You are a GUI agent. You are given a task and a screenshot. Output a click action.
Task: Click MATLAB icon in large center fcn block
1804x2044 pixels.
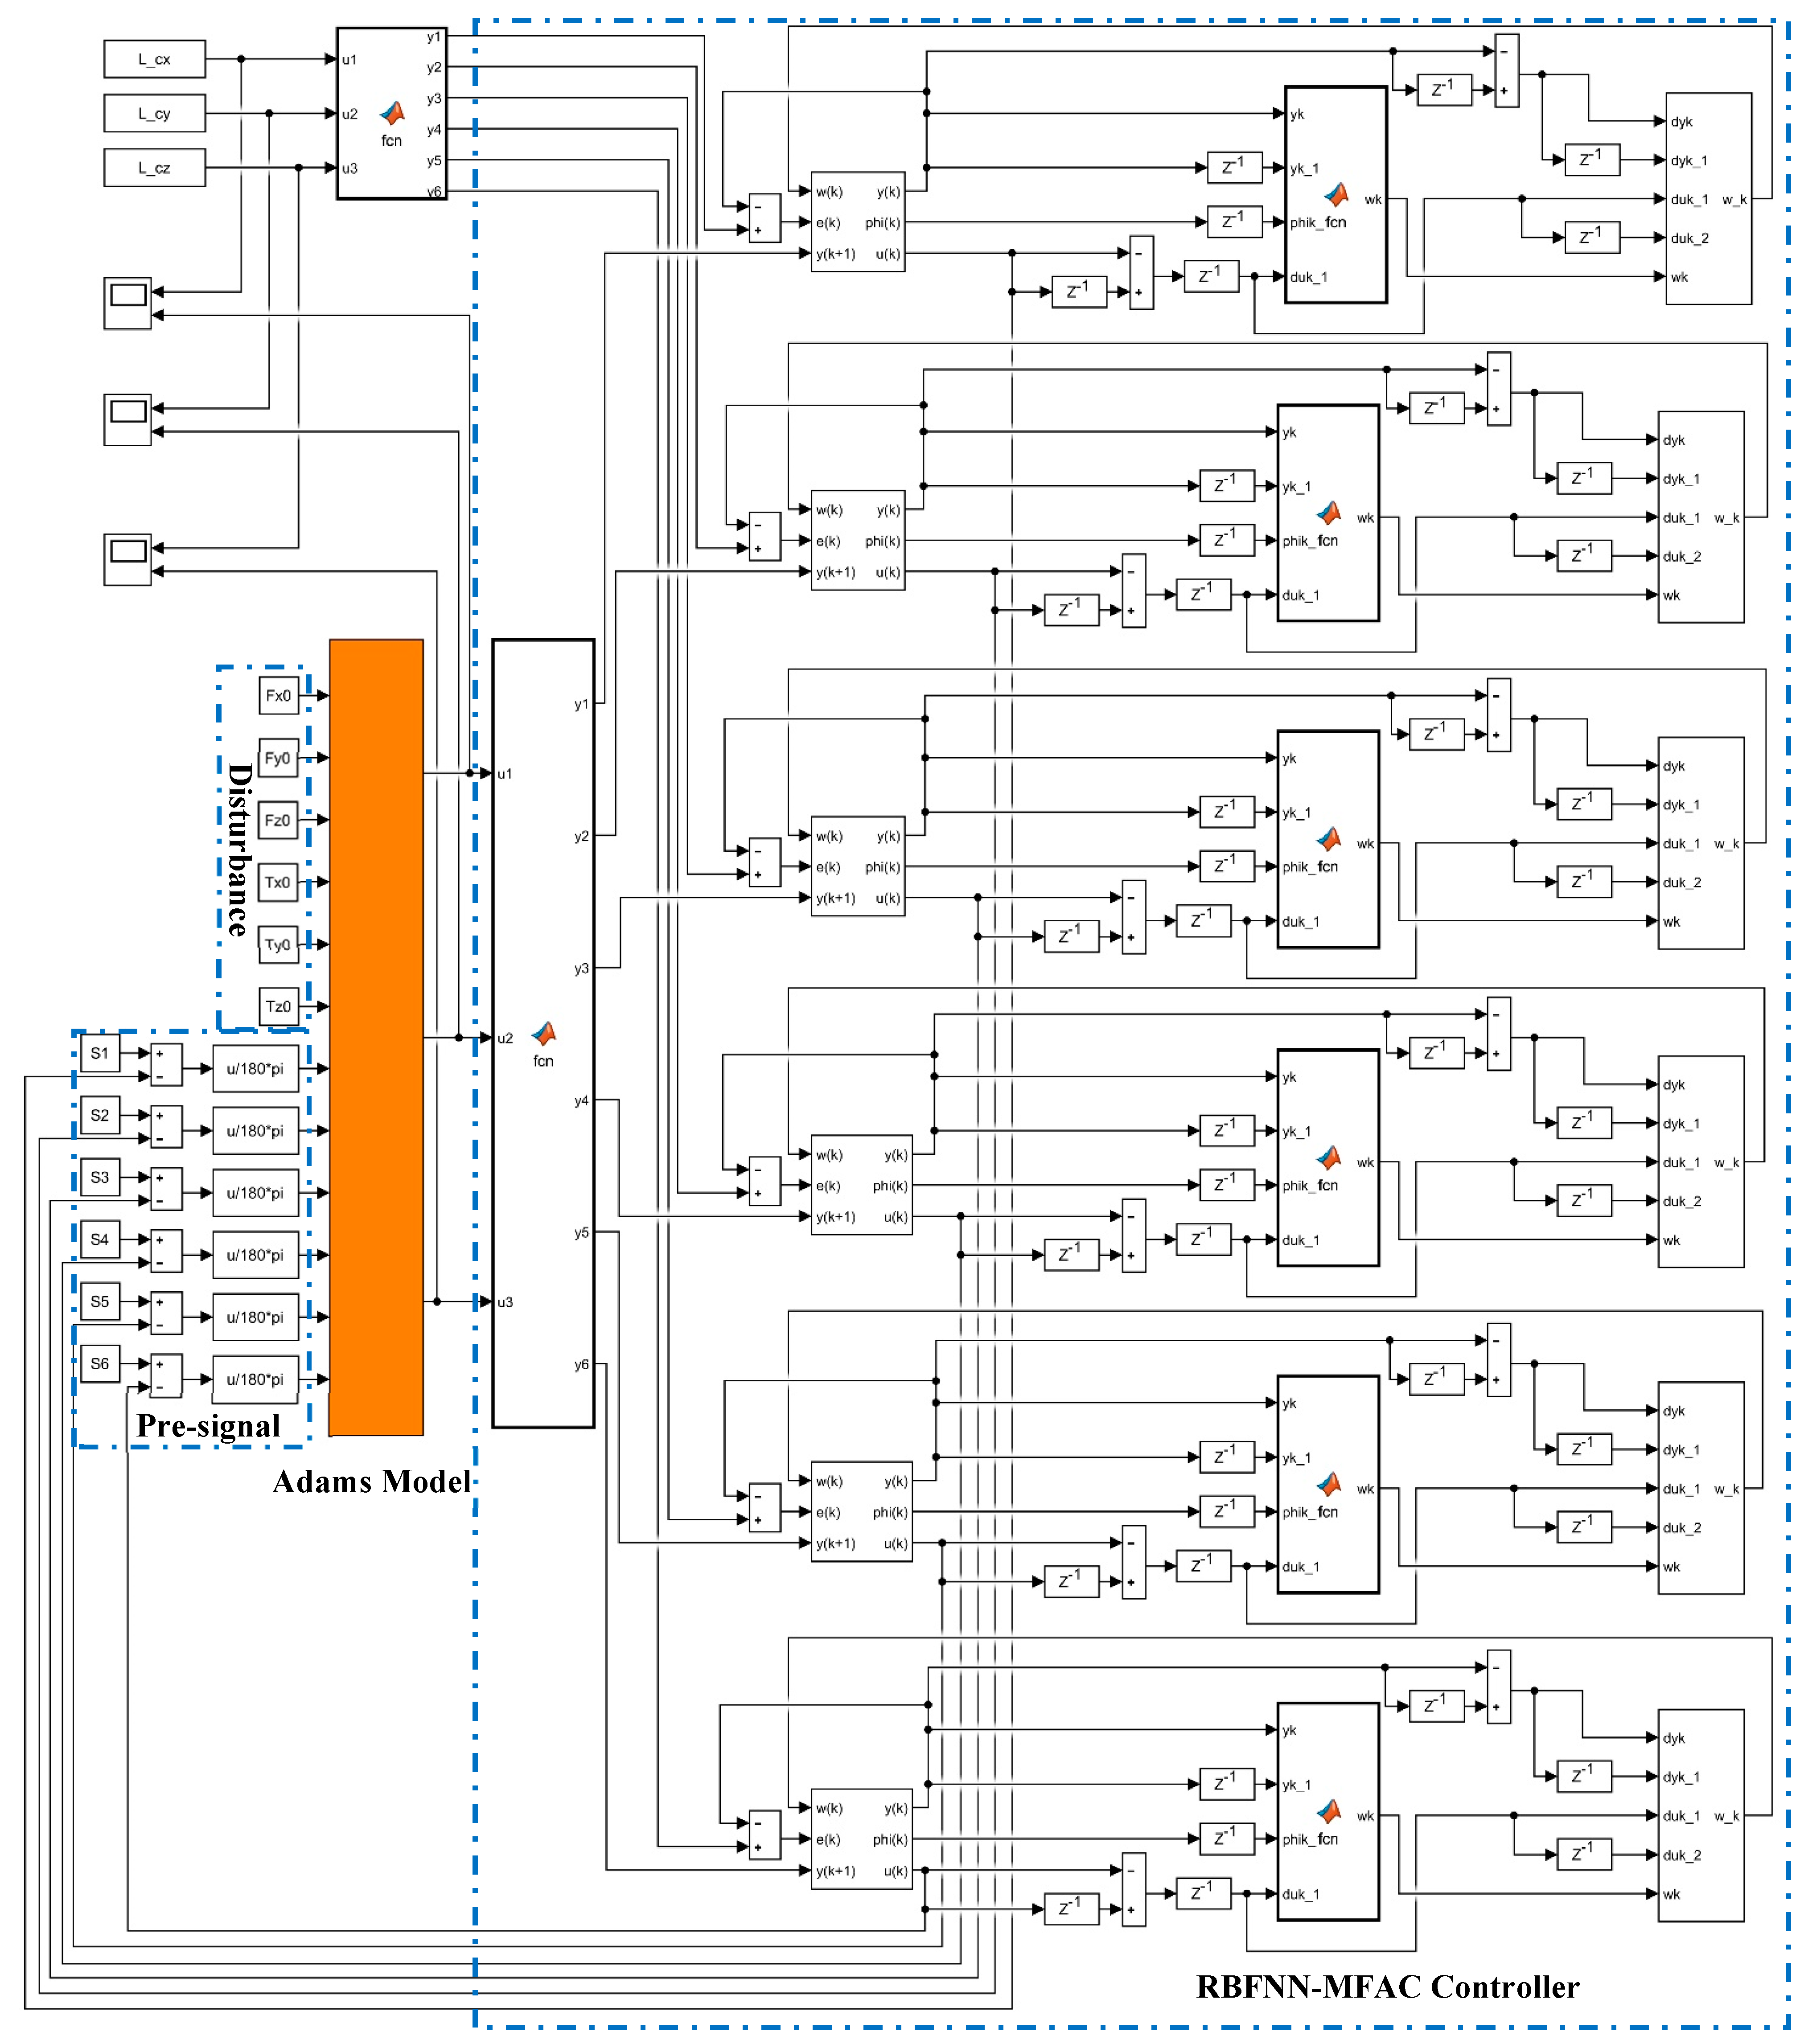pyautogui.click(x=543, y=1033)
